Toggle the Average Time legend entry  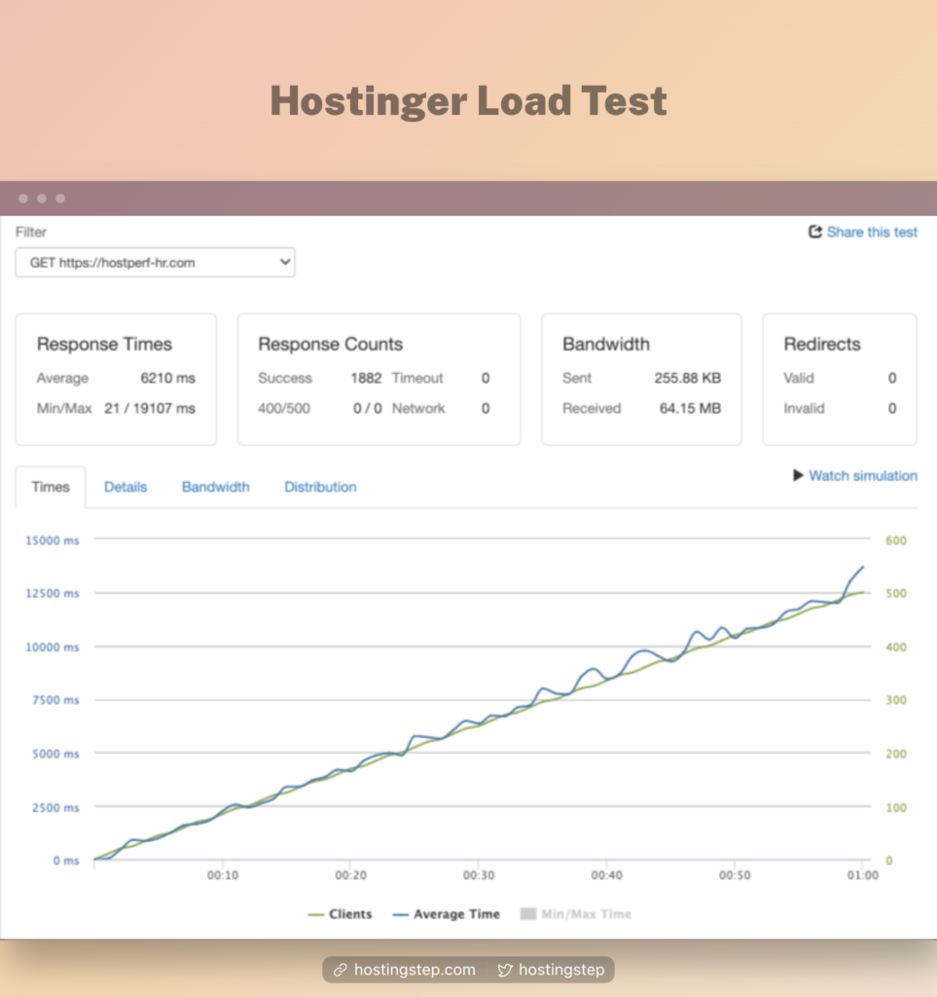(446, 914)
